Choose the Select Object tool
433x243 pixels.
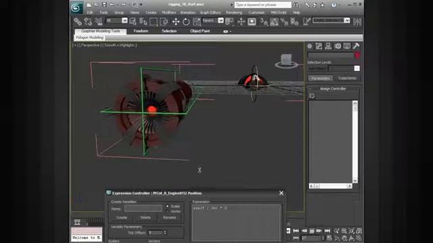[x=133, y=22]
